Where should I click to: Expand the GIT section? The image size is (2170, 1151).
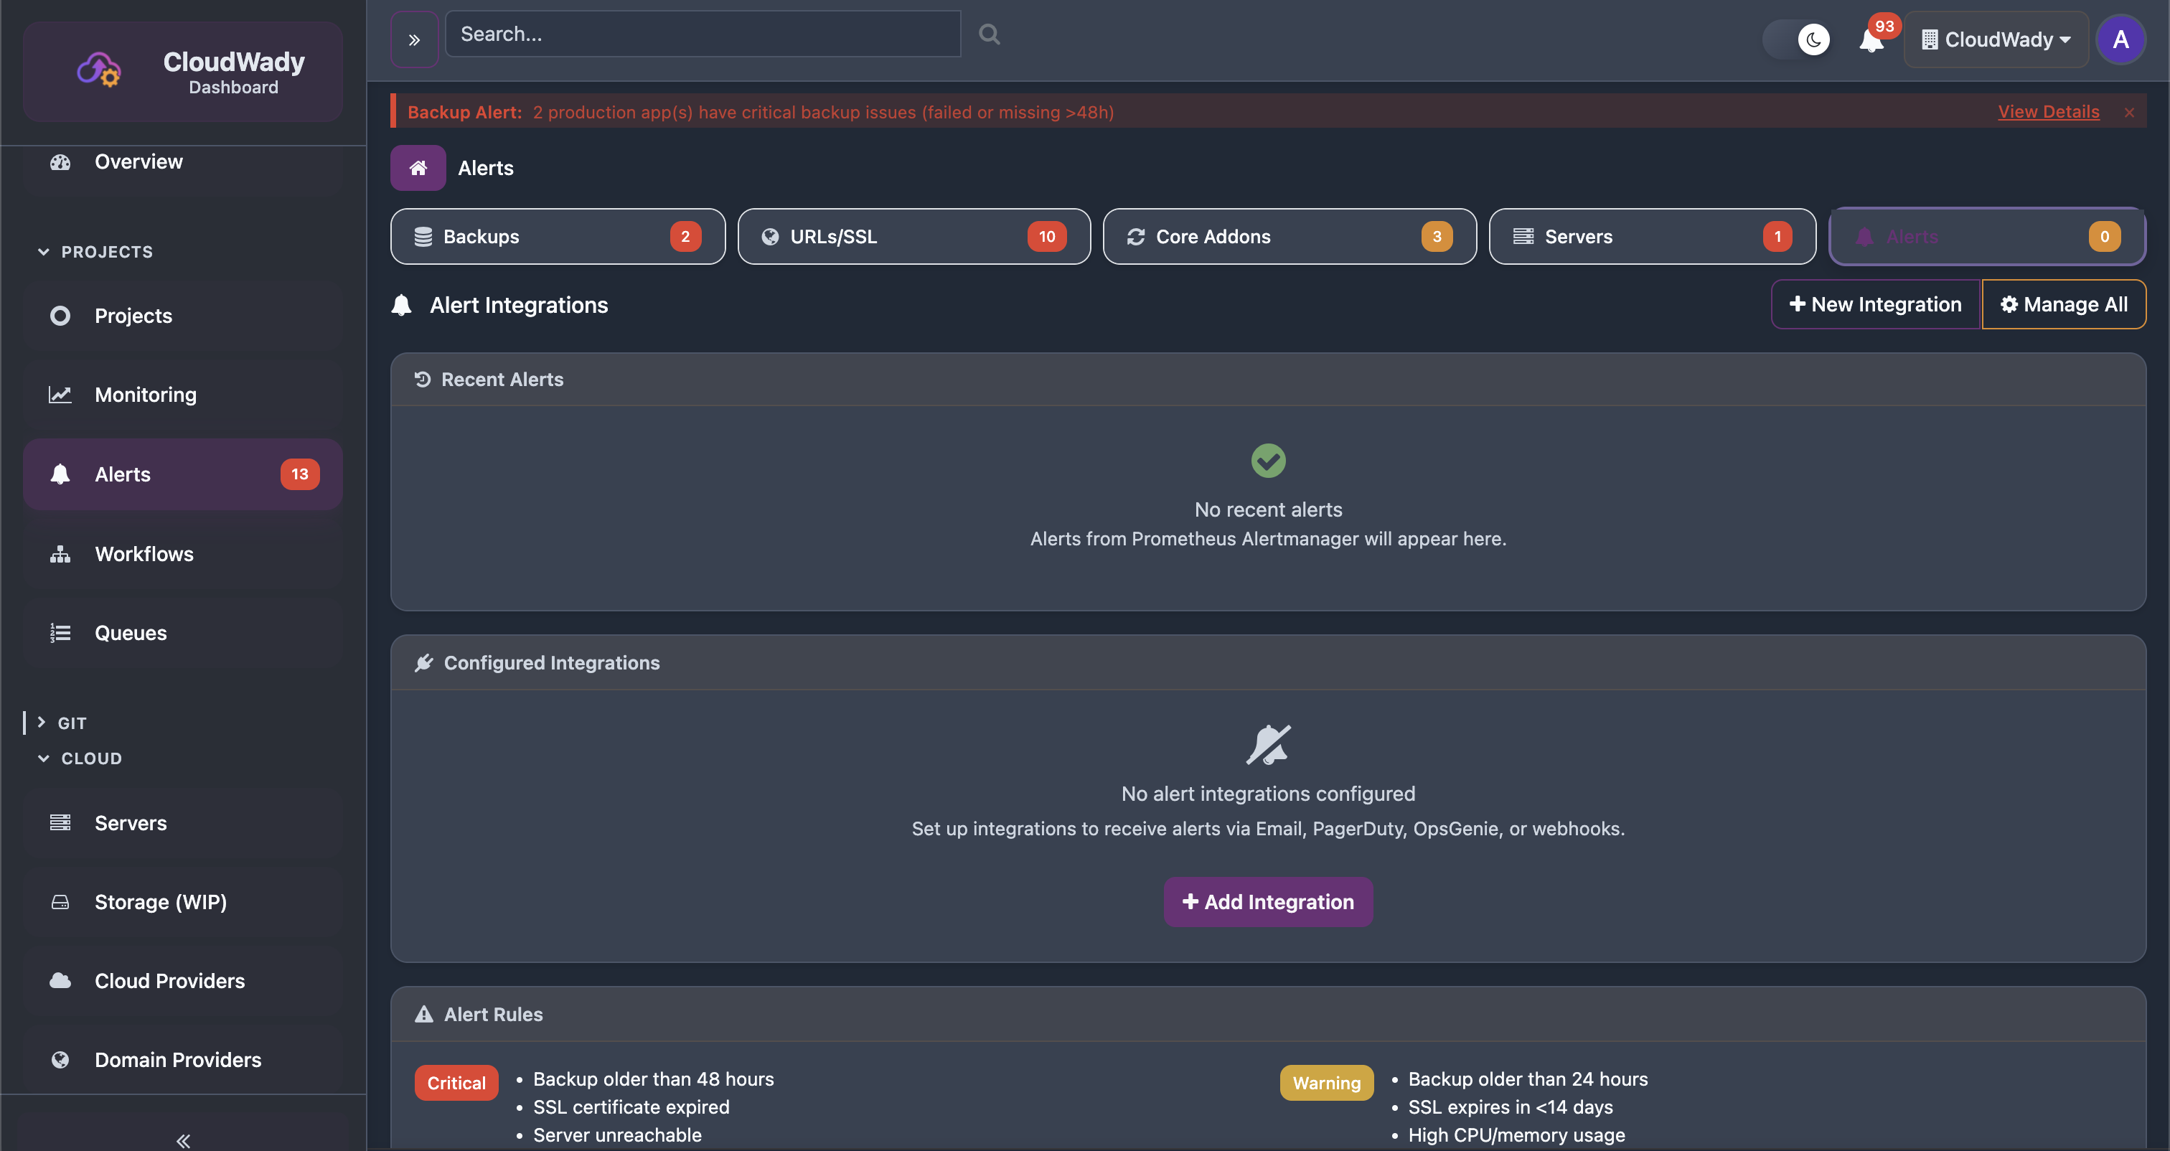43,722
